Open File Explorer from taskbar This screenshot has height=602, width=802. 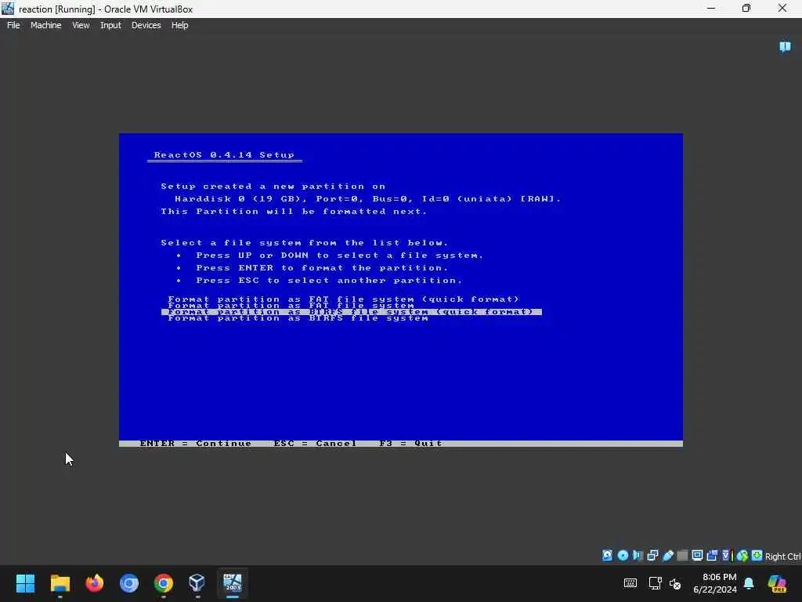[60, 583]
